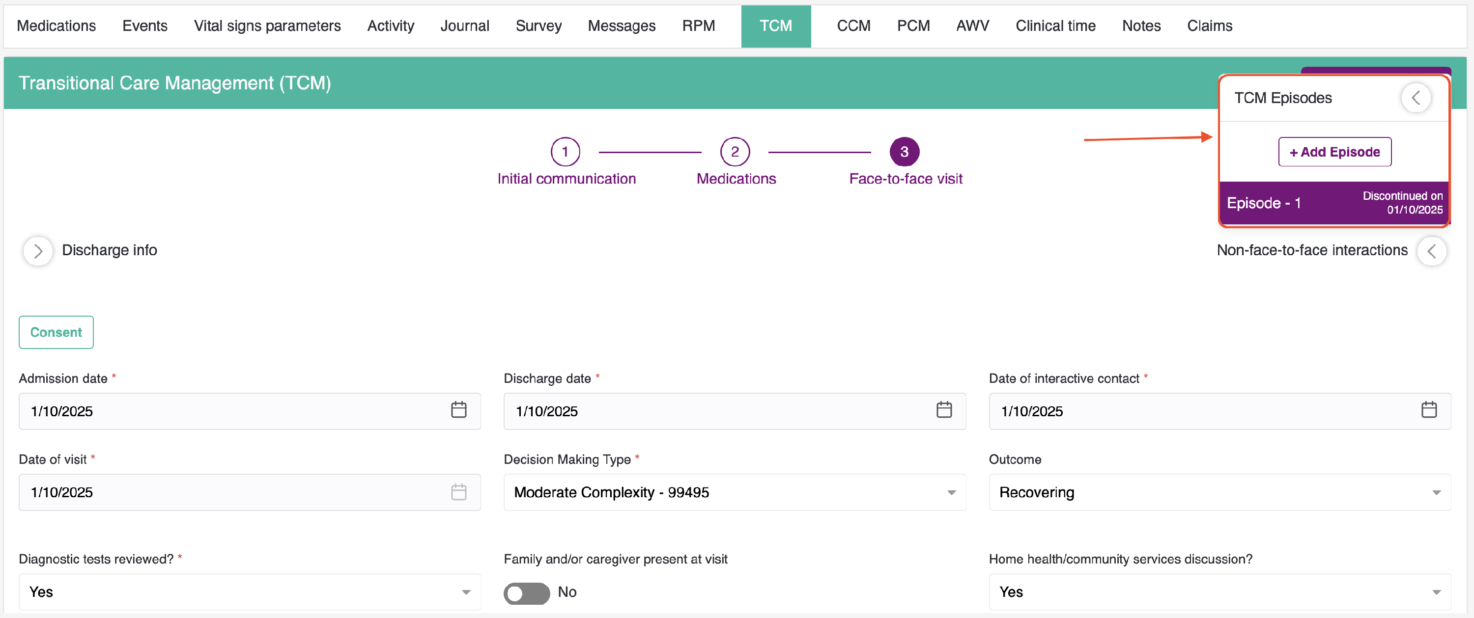The height and width of the screenshot is (618, 1474).
Task: Select step 3 Face-to-face visit circle
Action: click(x=904, y=152)
